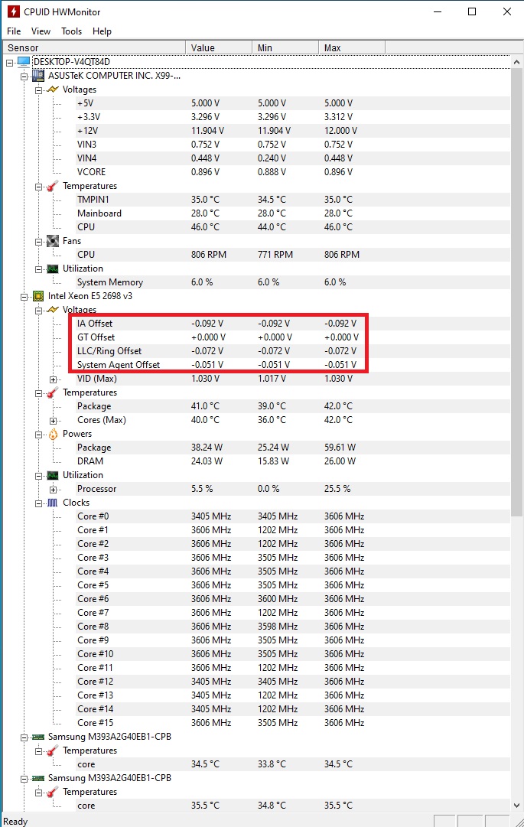Viewport: 524px width, 827px height.
Task: Click the scrollbar up arrow
Action: point(516,62)
